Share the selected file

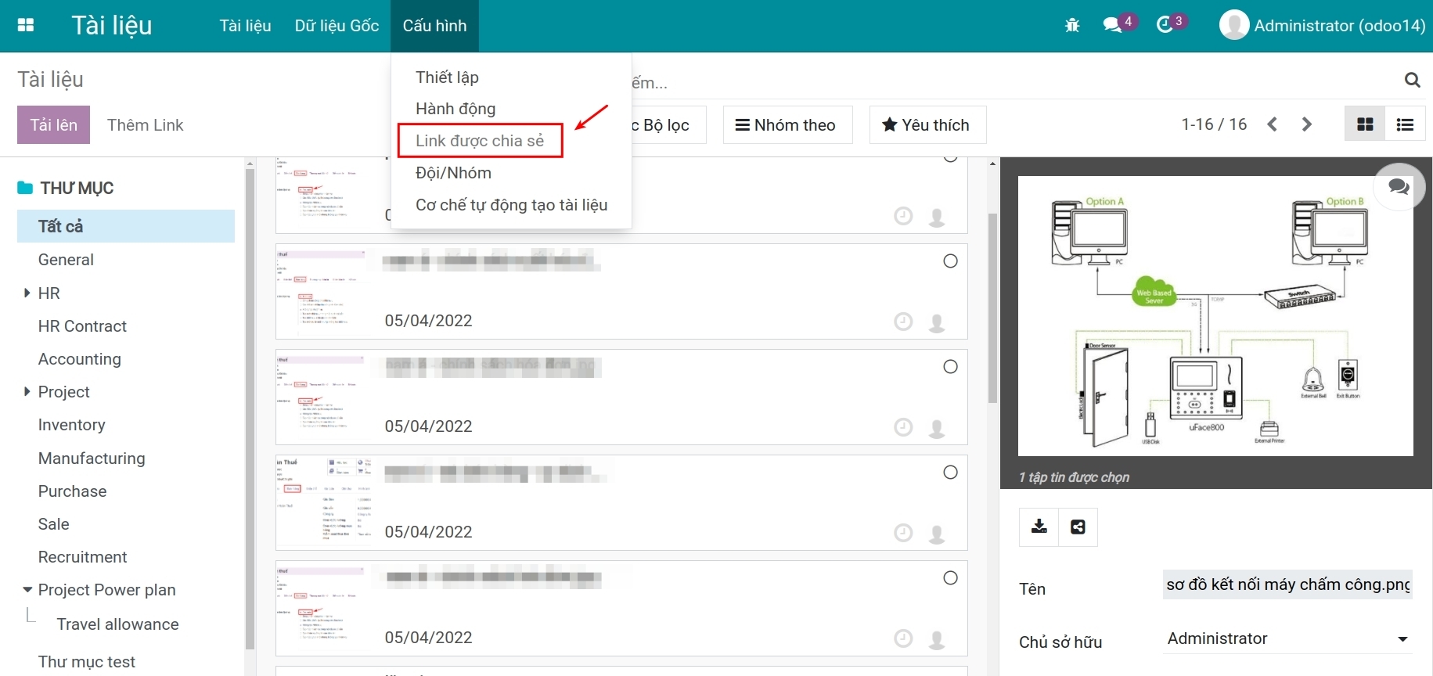1078,527
